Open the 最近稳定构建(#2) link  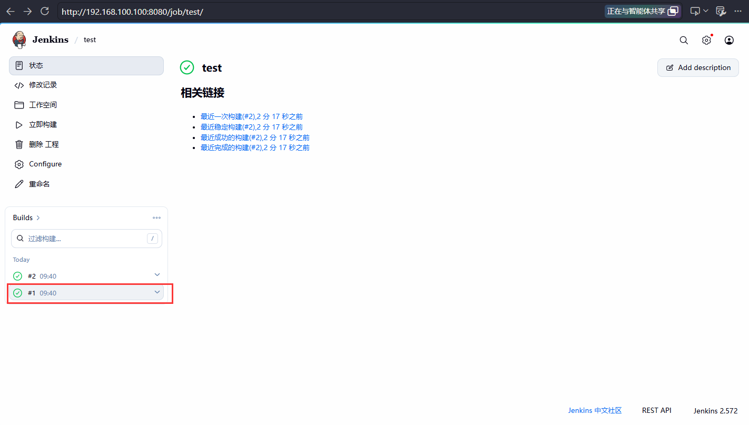click(x=252, y=127)
